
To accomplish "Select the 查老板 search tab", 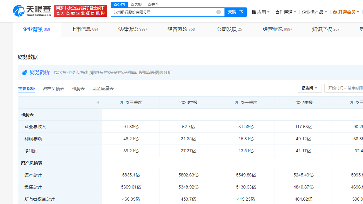I will coord(136,5).
